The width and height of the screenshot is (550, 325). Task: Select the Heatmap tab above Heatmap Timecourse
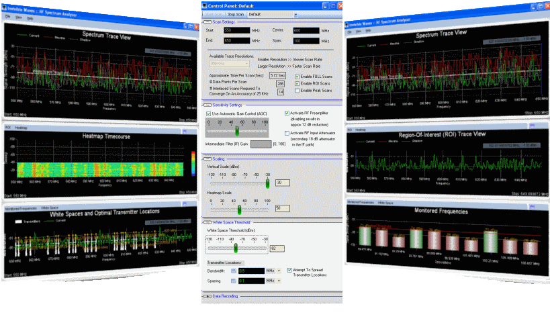21,128
